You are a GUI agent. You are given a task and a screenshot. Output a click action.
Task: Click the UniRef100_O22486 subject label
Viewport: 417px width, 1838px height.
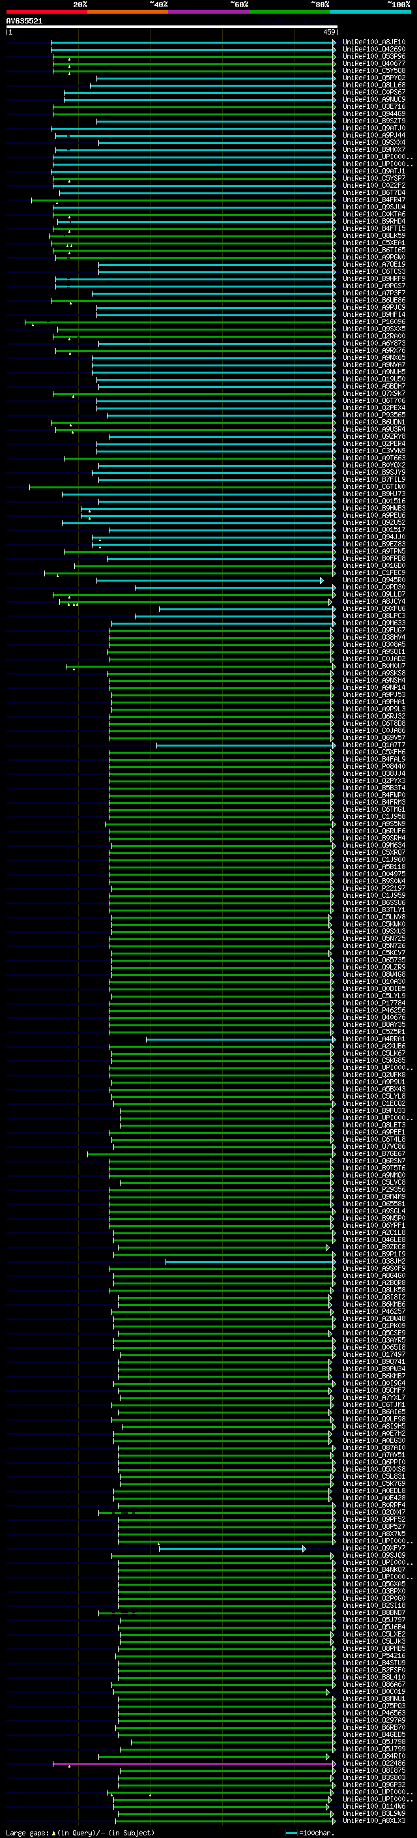coord(373,1764)
